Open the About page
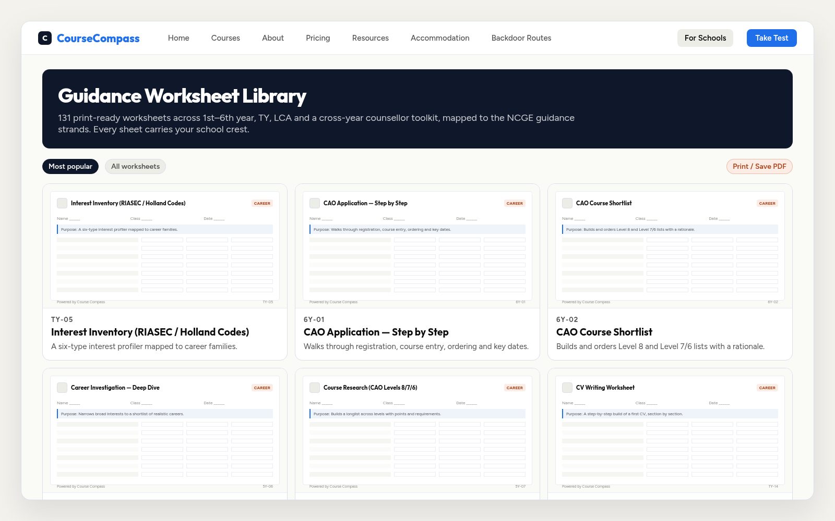The width and height of the screenshot is (835, 521). point(273,38)
